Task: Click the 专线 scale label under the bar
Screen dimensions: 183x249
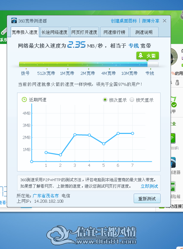Action: 150,73
